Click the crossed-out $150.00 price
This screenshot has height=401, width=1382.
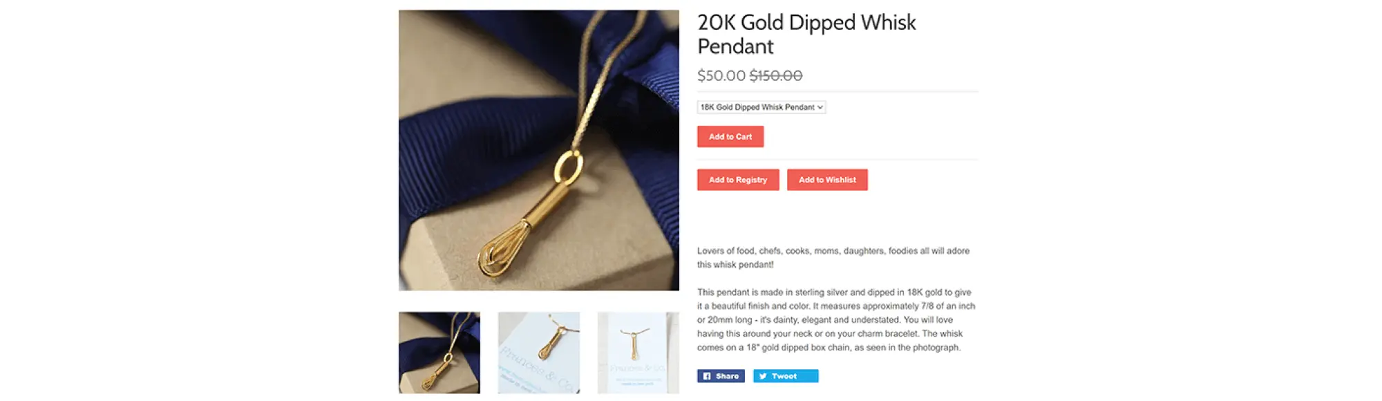pos(776,75)
